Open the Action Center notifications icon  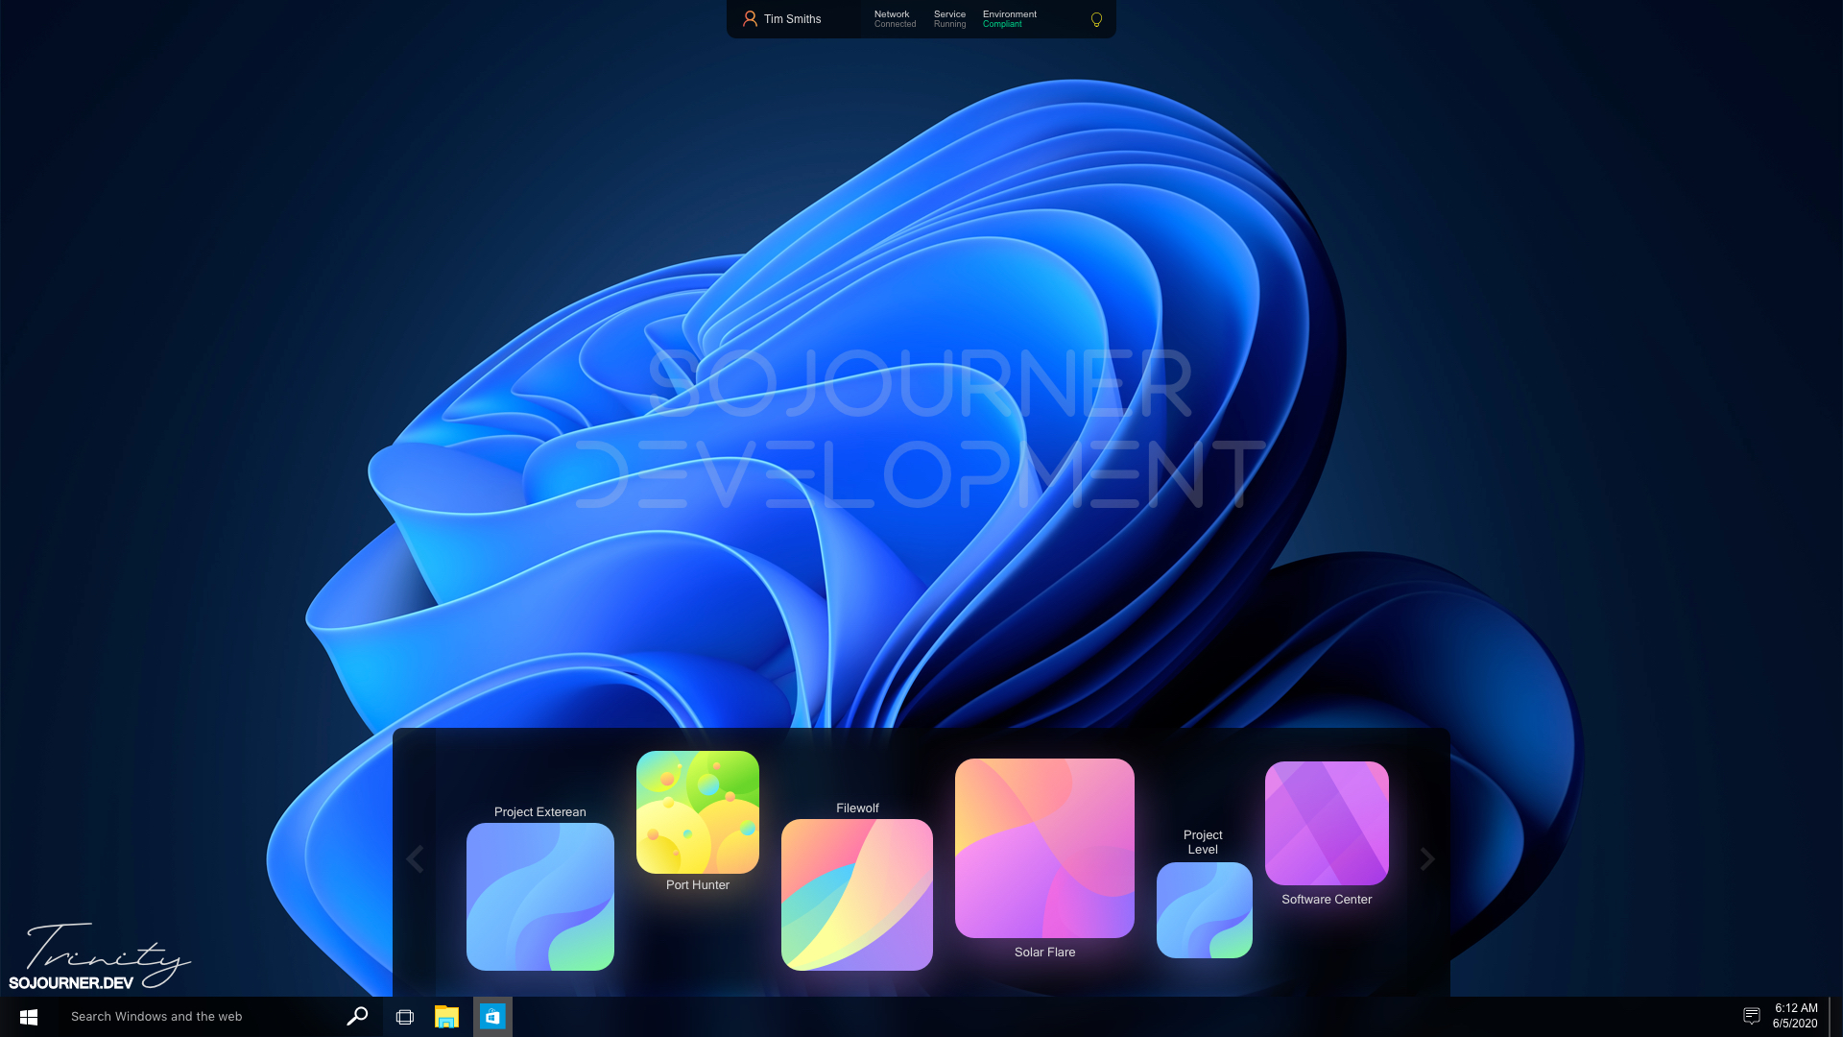(x=1751, y=1016)
